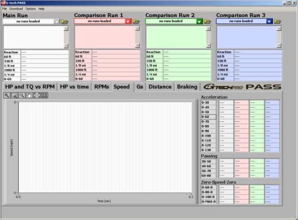298x220 pixels.
Task: Toggle the graph grid icon
Action: point(44,95)
